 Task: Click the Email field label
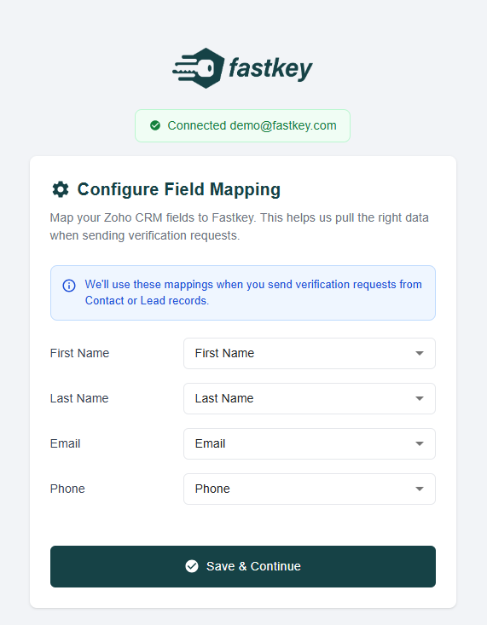click(x=65, y=443)
